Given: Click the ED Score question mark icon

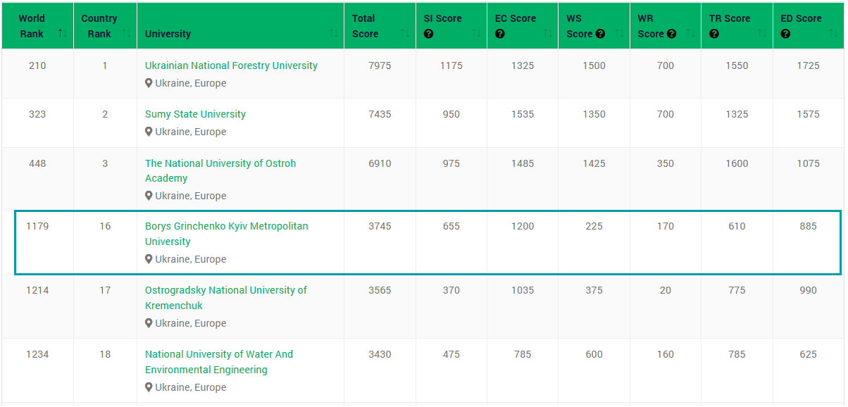Looking at the screenshot, I should [786, 34].
